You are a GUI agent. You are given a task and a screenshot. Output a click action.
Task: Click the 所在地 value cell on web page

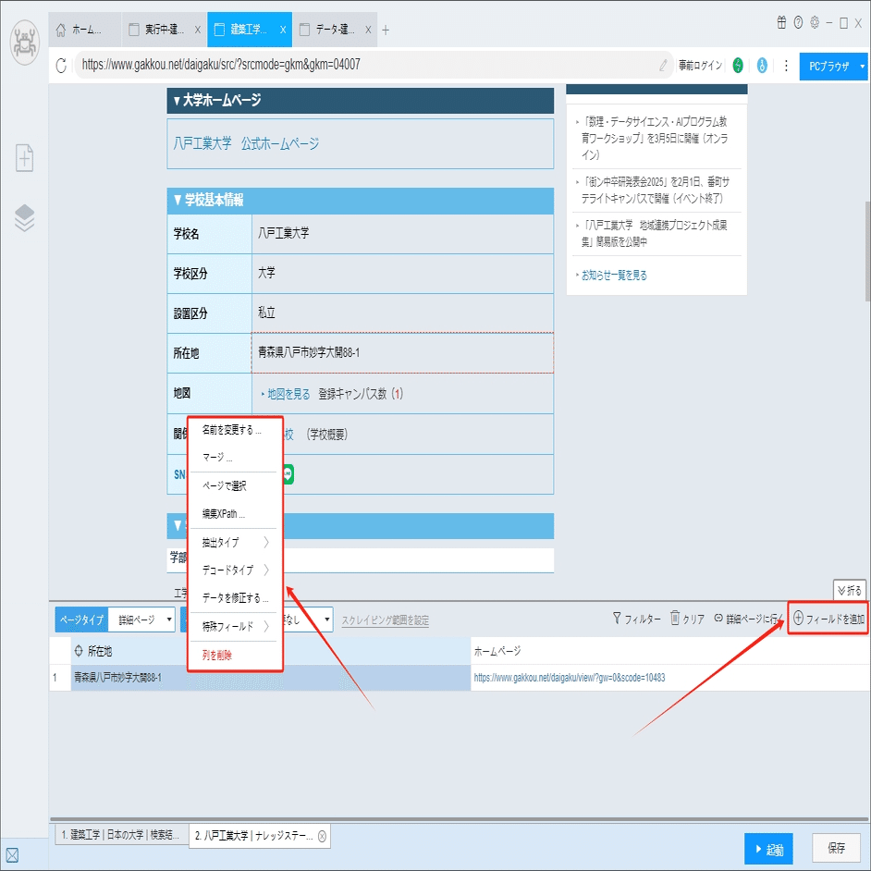[x=402, y=352]
